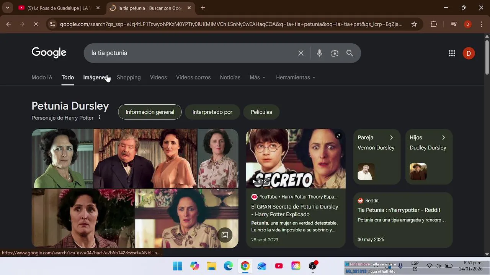The image size is (490, 275).
Task: View site information icon in address bar
Action: [x=53, y=24]
